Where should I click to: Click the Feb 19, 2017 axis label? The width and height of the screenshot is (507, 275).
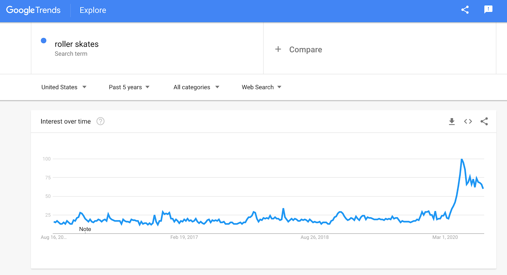(184, 237)
